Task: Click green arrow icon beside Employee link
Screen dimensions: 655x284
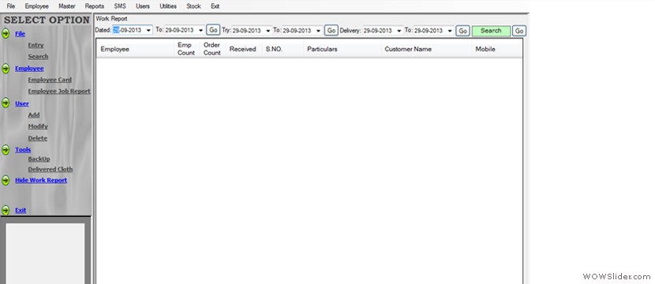Action: click(6, 69)
